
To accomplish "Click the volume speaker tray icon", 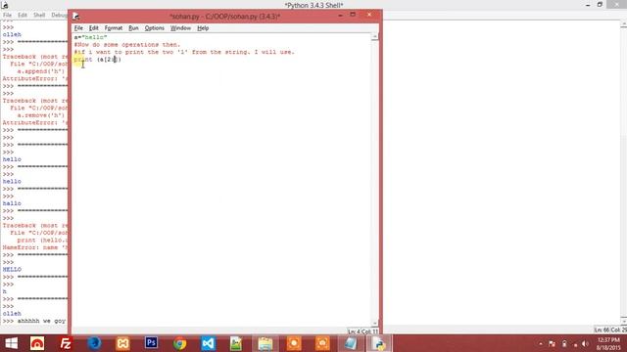I will point(586,343).
